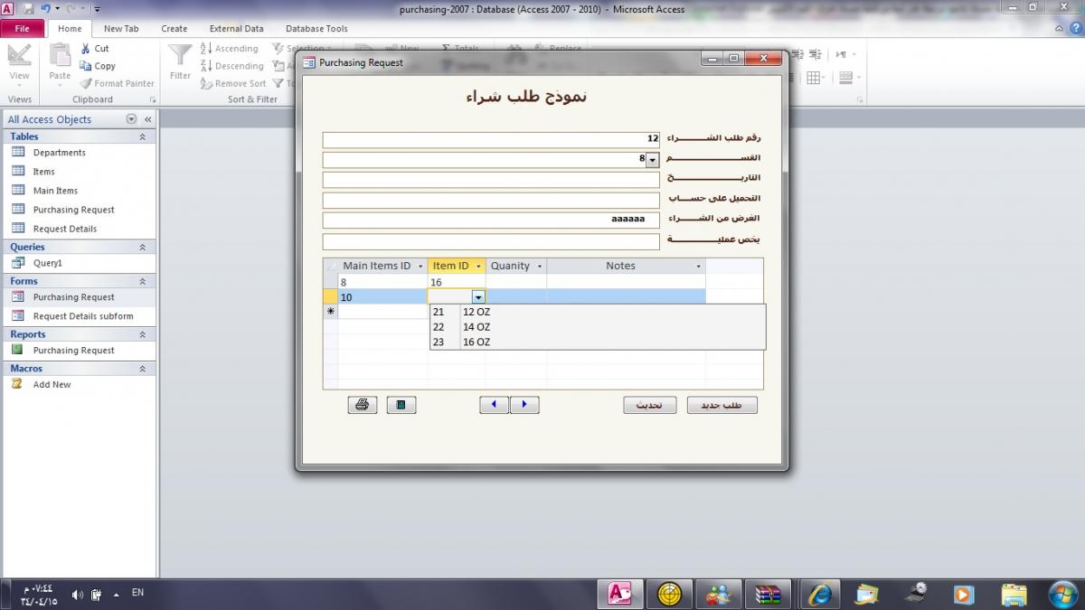Minimize the ribbon with the caret icon
This screenshot has height=610, width=1085.
point(1059,28)
